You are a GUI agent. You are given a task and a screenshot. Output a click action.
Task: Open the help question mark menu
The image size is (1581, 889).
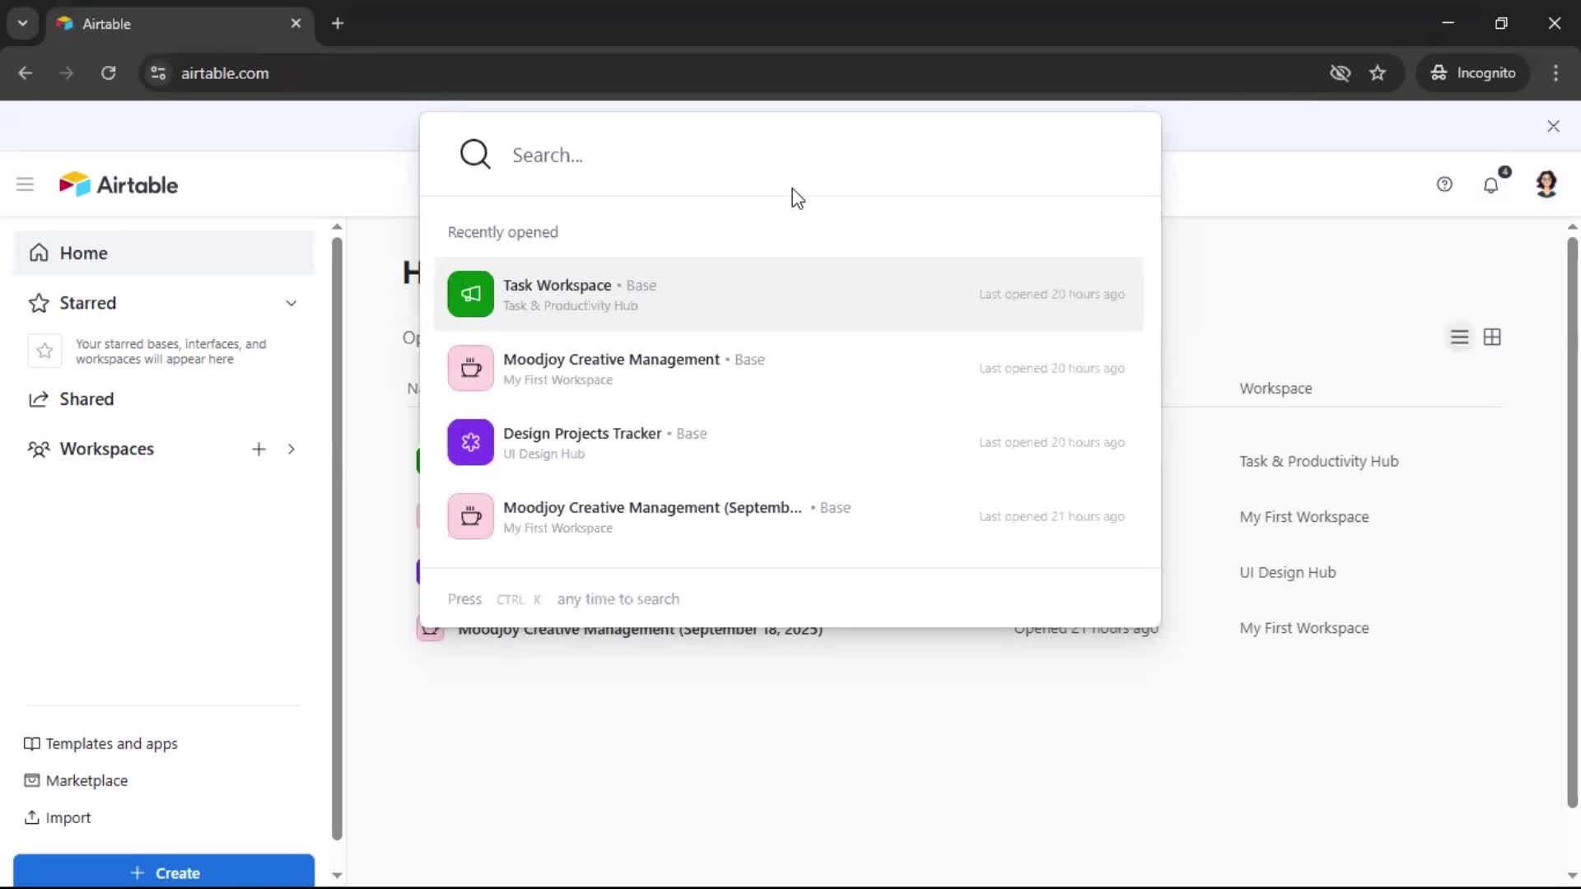pos(1445,184)
